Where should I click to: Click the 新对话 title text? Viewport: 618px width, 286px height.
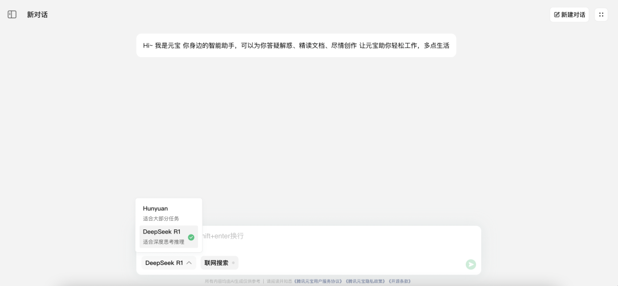[x=37, y=14]
